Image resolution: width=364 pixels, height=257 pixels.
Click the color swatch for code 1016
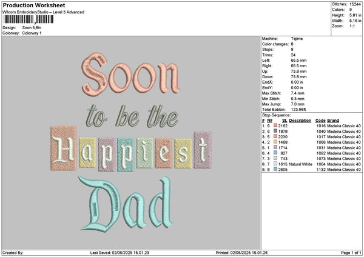[x=275, y=124]
